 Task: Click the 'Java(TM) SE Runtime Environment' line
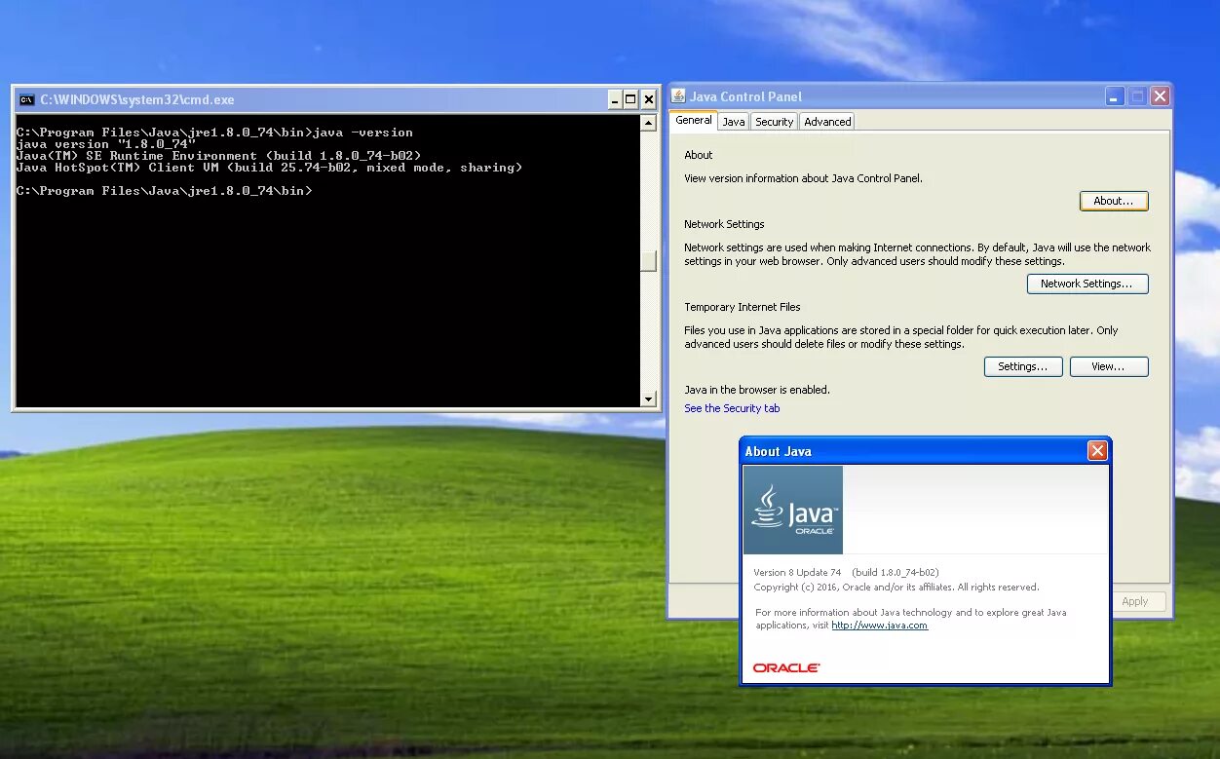point(219,156)
